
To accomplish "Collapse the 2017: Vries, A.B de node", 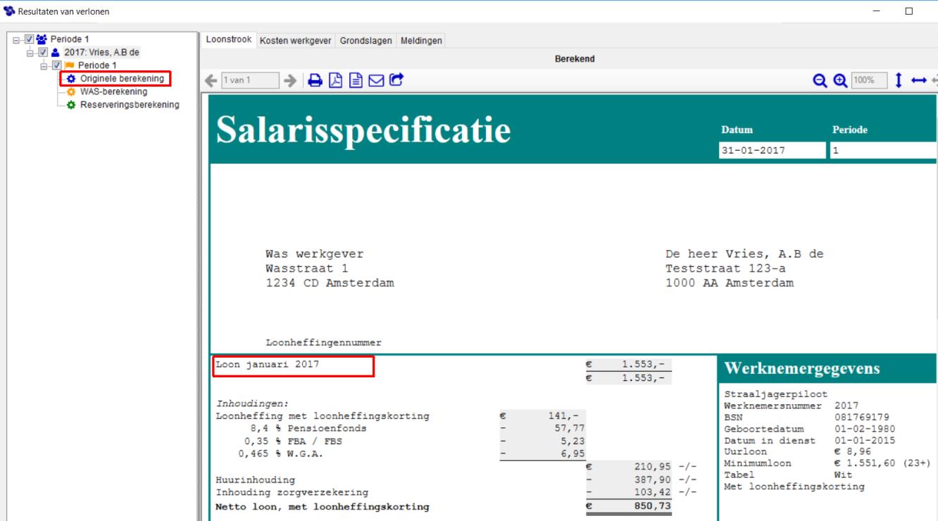I will (30, 53).
